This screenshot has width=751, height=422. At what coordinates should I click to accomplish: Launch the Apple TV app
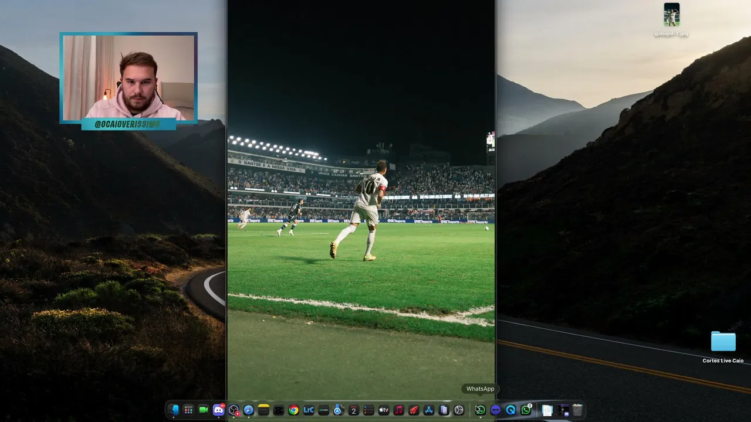384,410
